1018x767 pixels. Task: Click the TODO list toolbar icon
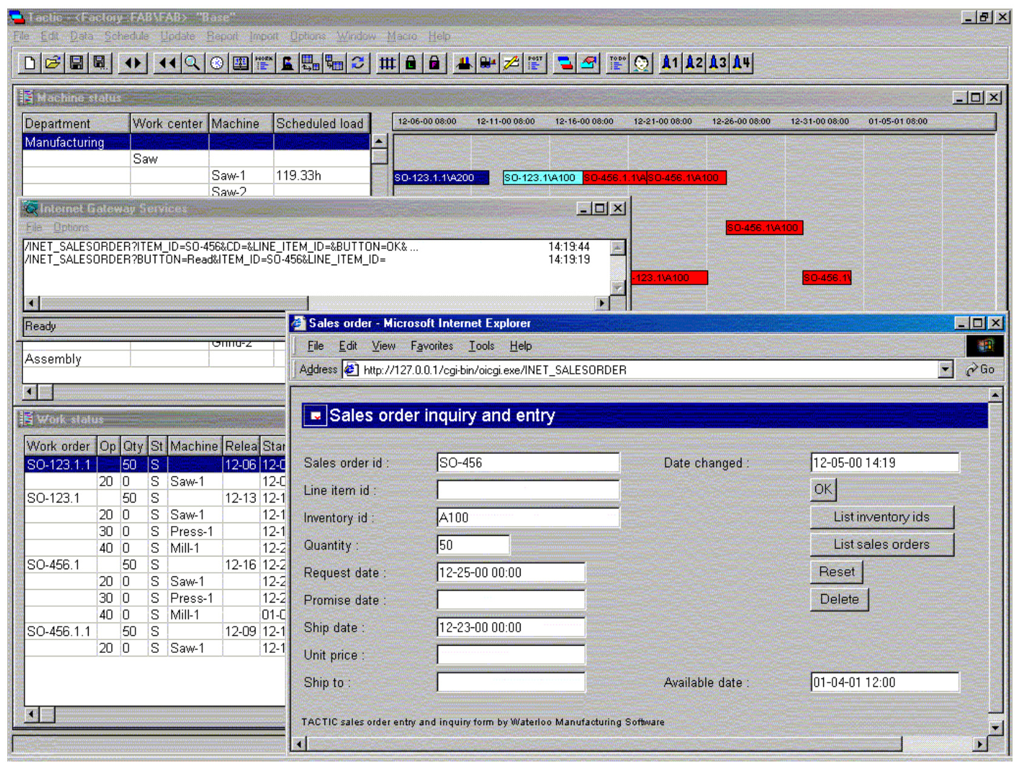(x=618, y=63)
